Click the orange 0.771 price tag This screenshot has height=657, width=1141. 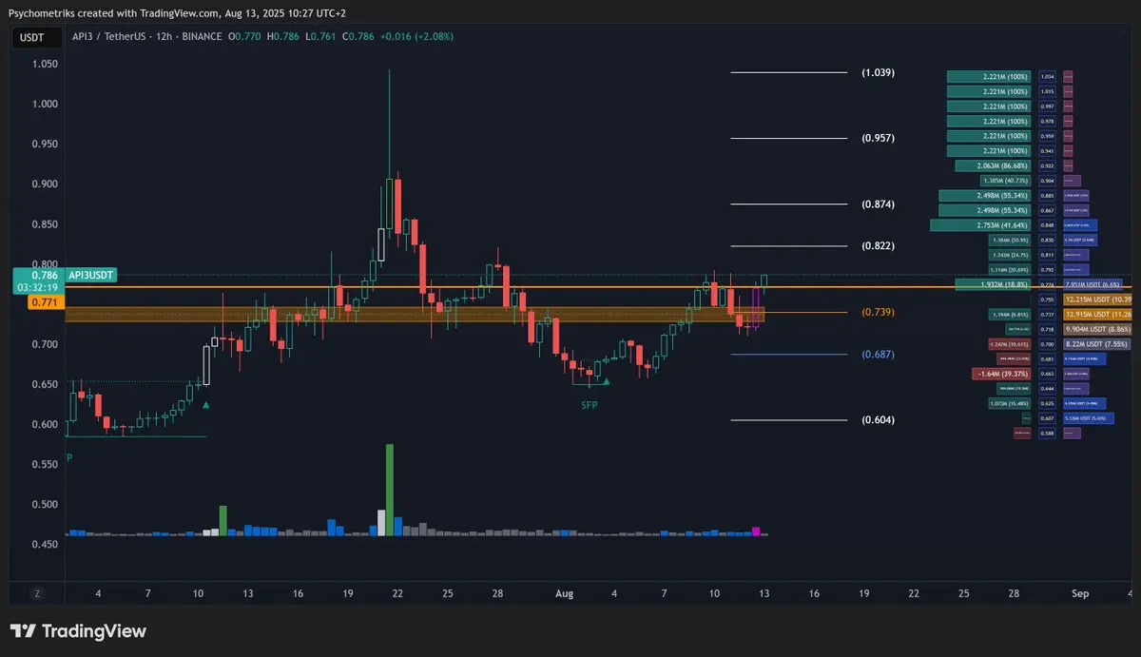(44, 301)
